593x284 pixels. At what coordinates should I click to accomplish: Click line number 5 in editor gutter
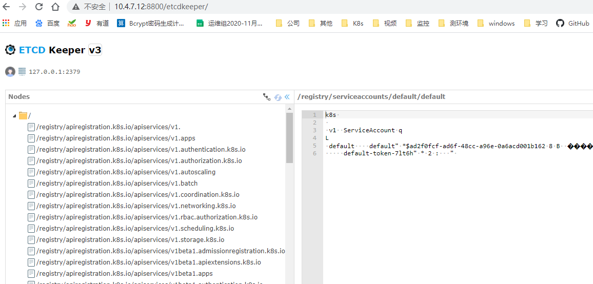pos(314,146)
